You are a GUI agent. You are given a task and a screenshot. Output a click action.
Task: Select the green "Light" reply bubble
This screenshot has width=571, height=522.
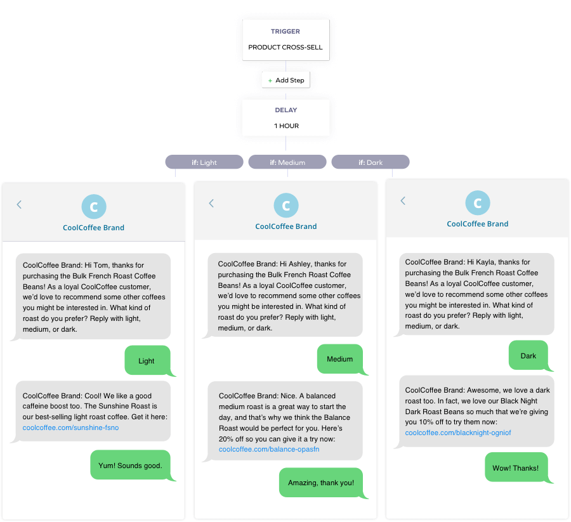[147, 360]
